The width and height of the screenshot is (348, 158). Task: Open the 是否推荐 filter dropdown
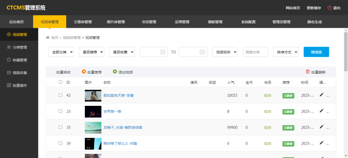[x=91, y=52]
